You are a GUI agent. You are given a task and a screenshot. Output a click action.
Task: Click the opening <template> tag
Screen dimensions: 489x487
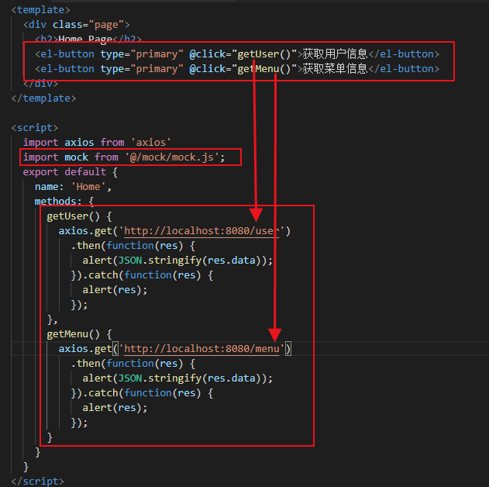coord(40,10)
